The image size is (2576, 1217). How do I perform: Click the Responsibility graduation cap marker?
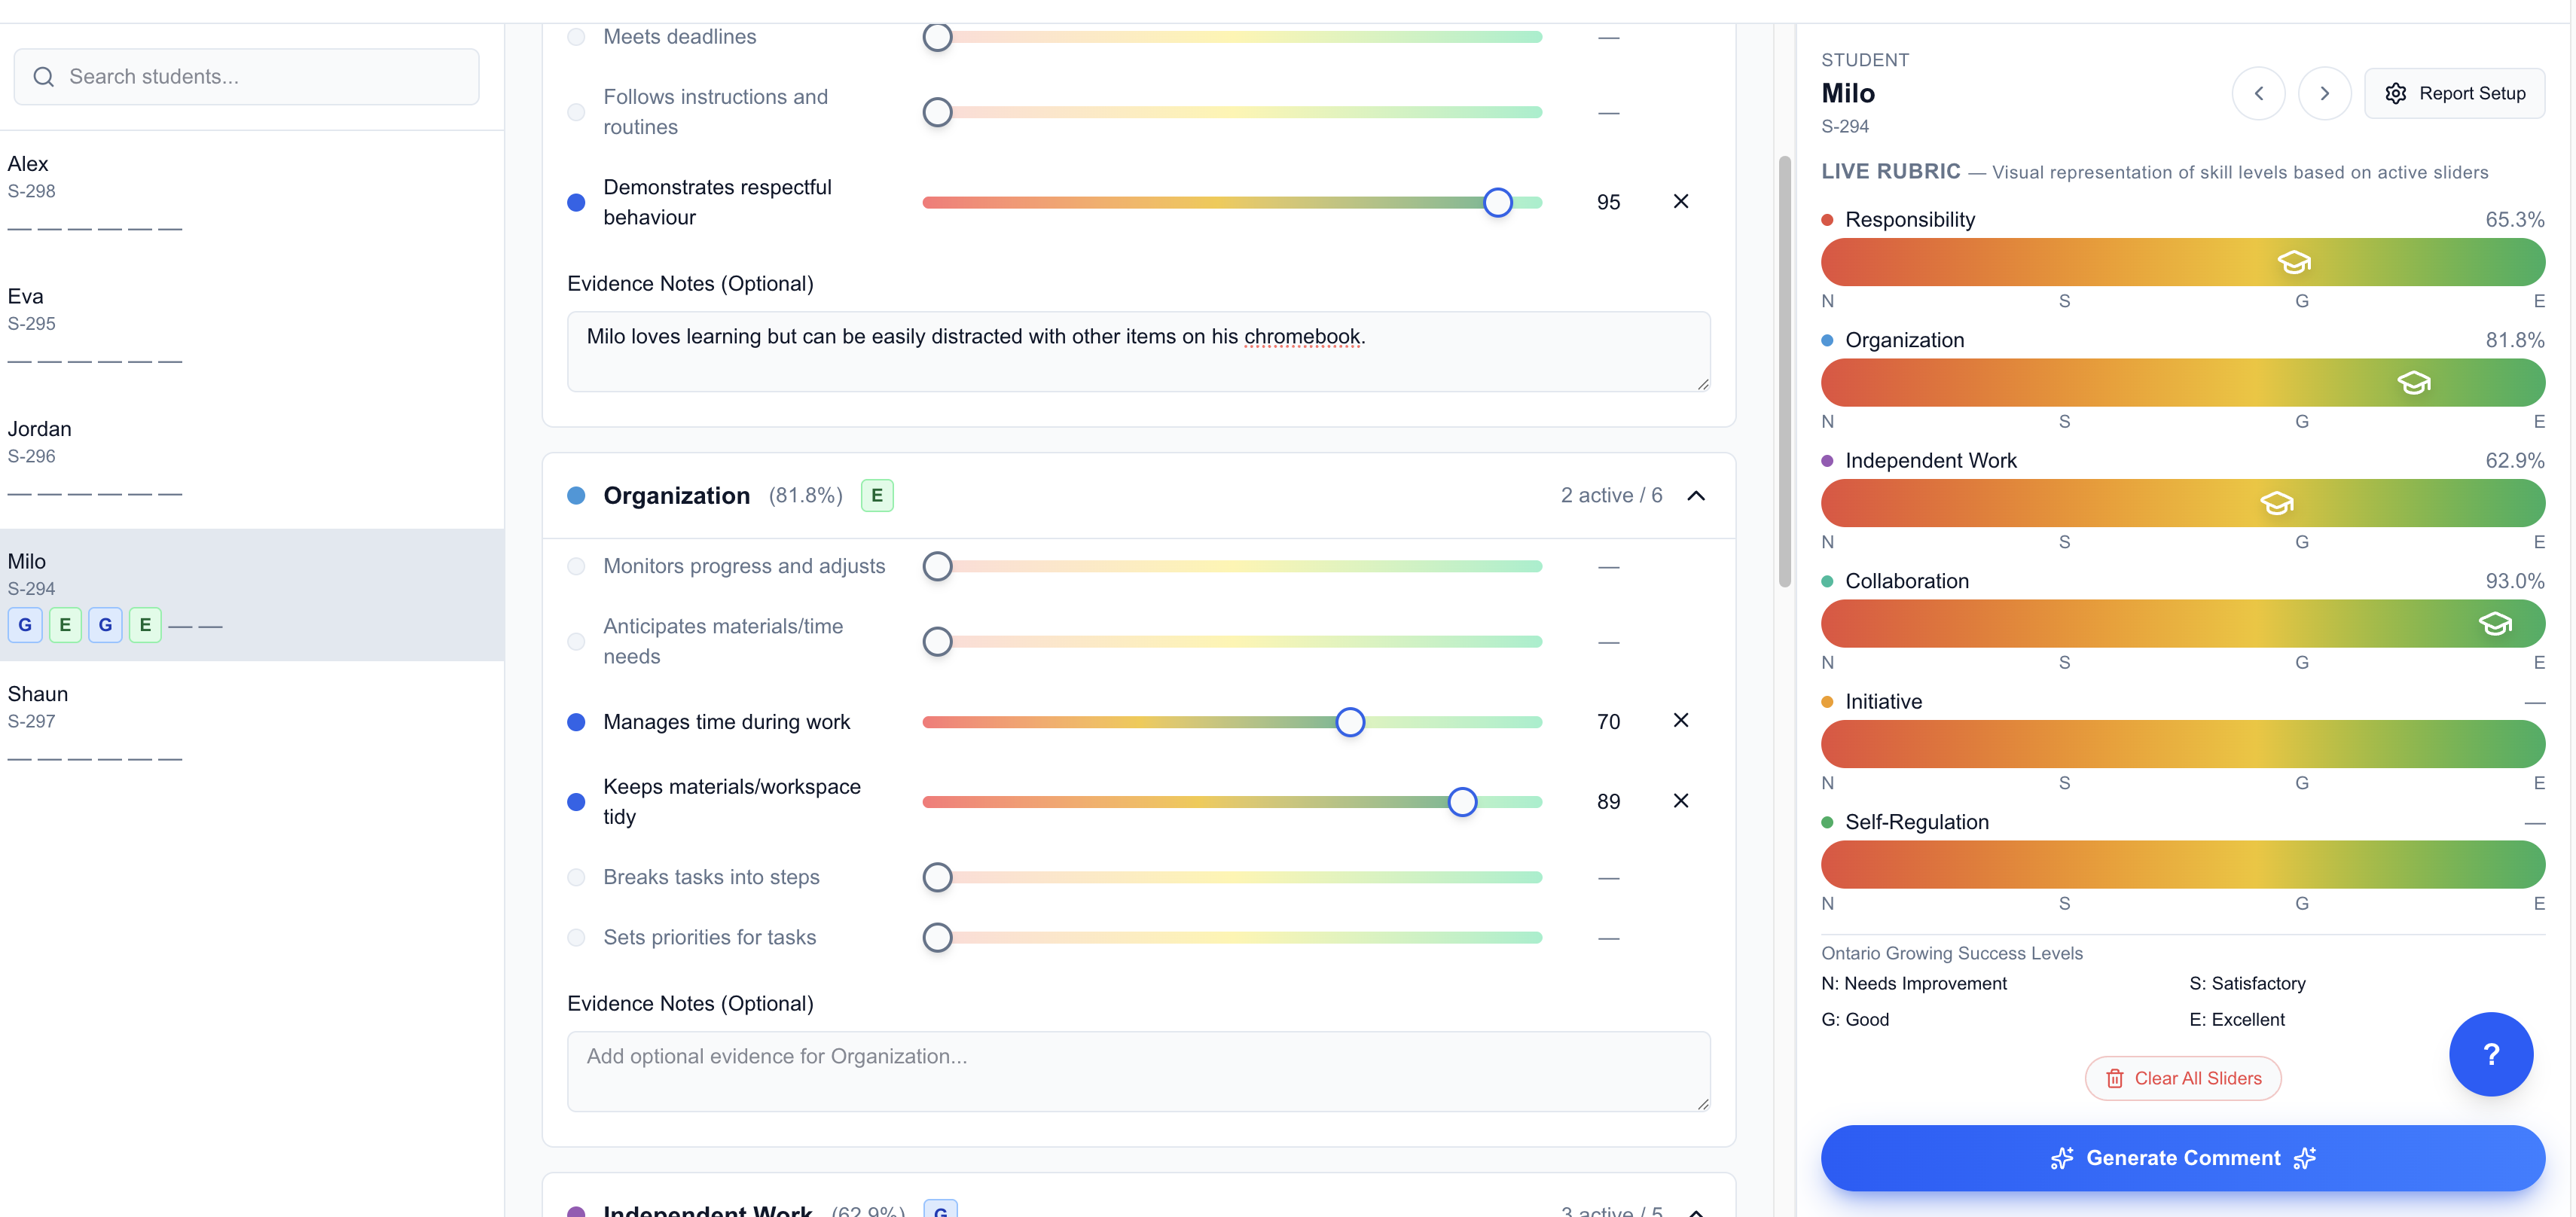[2293, 262]
